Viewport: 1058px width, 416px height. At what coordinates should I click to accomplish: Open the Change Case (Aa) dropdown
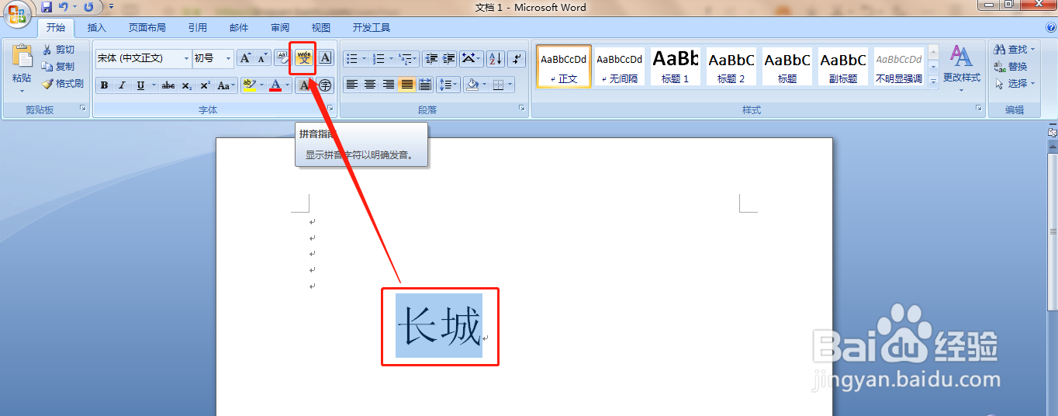coord(226,85)
